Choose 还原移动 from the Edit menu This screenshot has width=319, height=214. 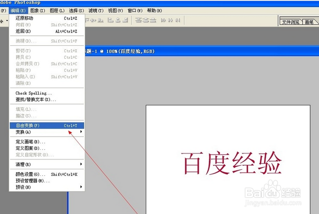point(47,18)
